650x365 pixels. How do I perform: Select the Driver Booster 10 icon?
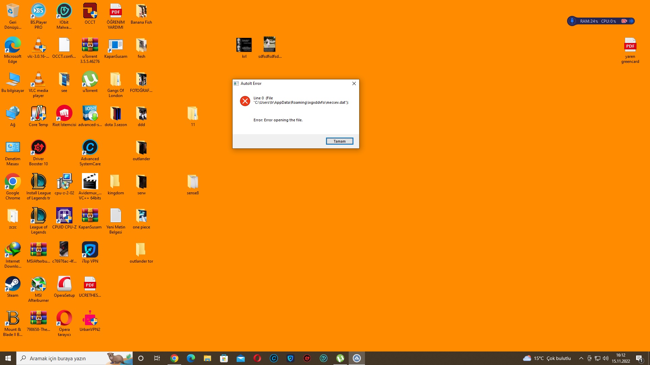38,148
